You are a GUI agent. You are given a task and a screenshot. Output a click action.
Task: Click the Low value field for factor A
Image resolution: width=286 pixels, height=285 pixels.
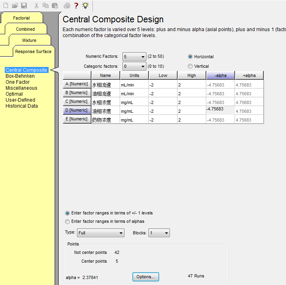coord(163,85)
